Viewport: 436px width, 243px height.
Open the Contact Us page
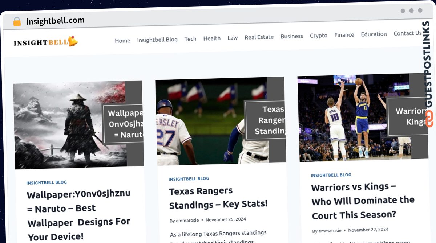pos(408,33)
